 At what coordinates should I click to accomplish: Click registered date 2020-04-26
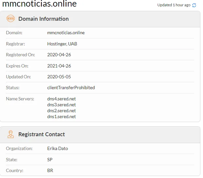(59, 55)
